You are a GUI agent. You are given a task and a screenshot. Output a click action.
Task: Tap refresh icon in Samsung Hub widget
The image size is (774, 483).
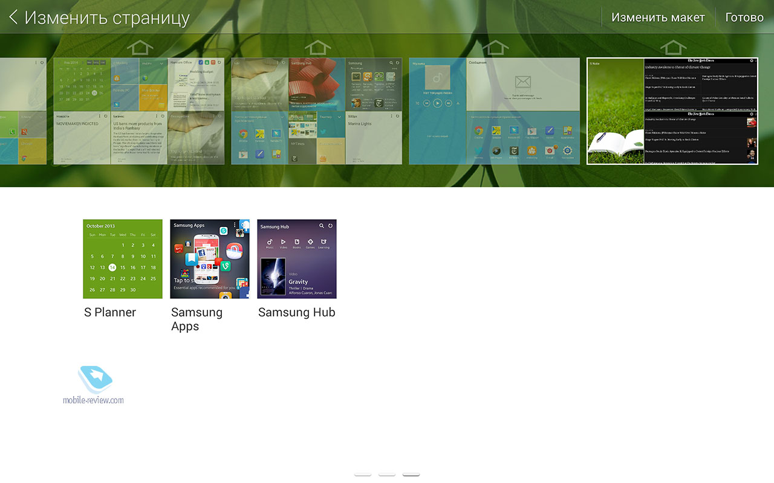(x=331, y=226)
